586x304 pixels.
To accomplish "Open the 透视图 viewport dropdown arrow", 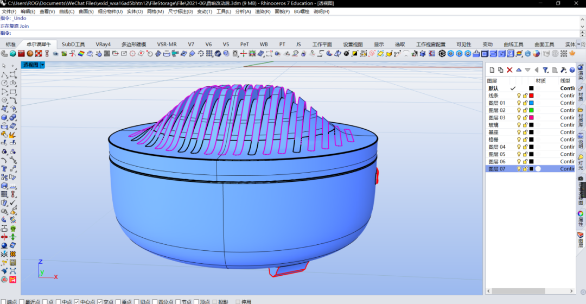I will [43, 65].
